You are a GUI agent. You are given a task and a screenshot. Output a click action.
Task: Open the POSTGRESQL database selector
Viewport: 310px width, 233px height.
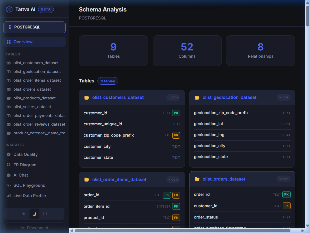[34, 27]
